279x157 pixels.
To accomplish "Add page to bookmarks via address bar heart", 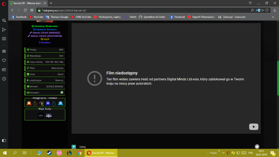I will 267,10.
